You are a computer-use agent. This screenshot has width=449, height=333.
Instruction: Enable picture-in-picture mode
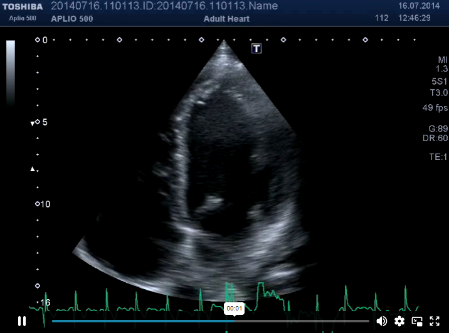417,321
